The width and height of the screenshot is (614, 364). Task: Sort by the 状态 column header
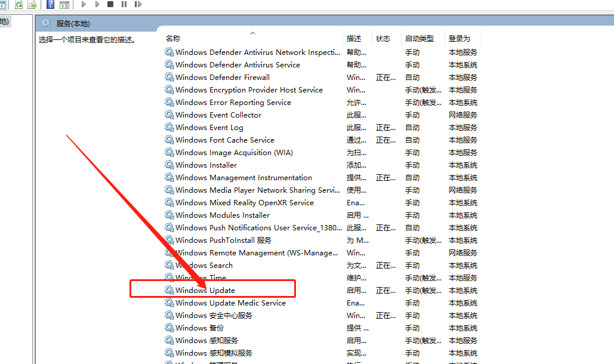(x=383, y=38)
